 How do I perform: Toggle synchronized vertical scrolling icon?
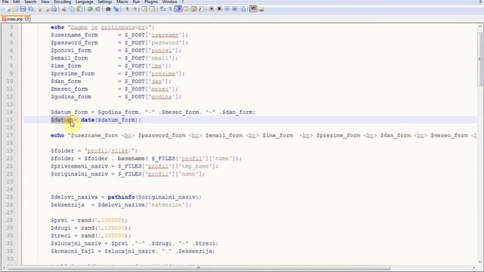pyautogui.click(x=144, y=9)
